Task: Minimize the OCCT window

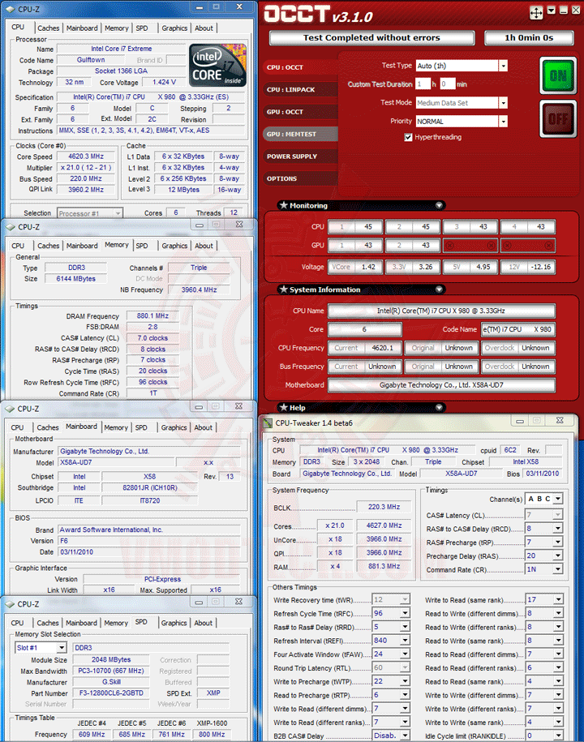Action: coord(564,10)
